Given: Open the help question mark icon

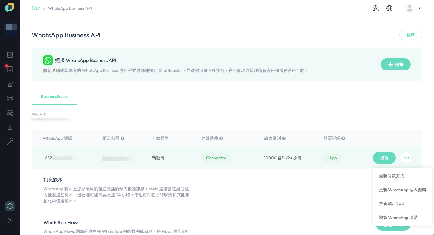Looking at the screenshot, I should click(10, 221).
